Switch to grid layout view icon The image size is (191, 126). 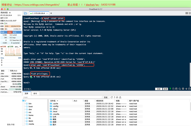click(x=187, y=13)
